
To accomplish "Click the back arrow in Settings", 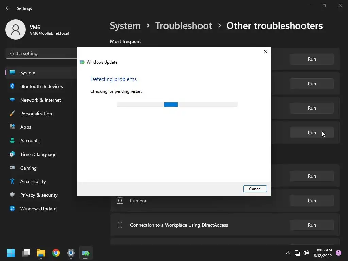I will pos(8,8).
